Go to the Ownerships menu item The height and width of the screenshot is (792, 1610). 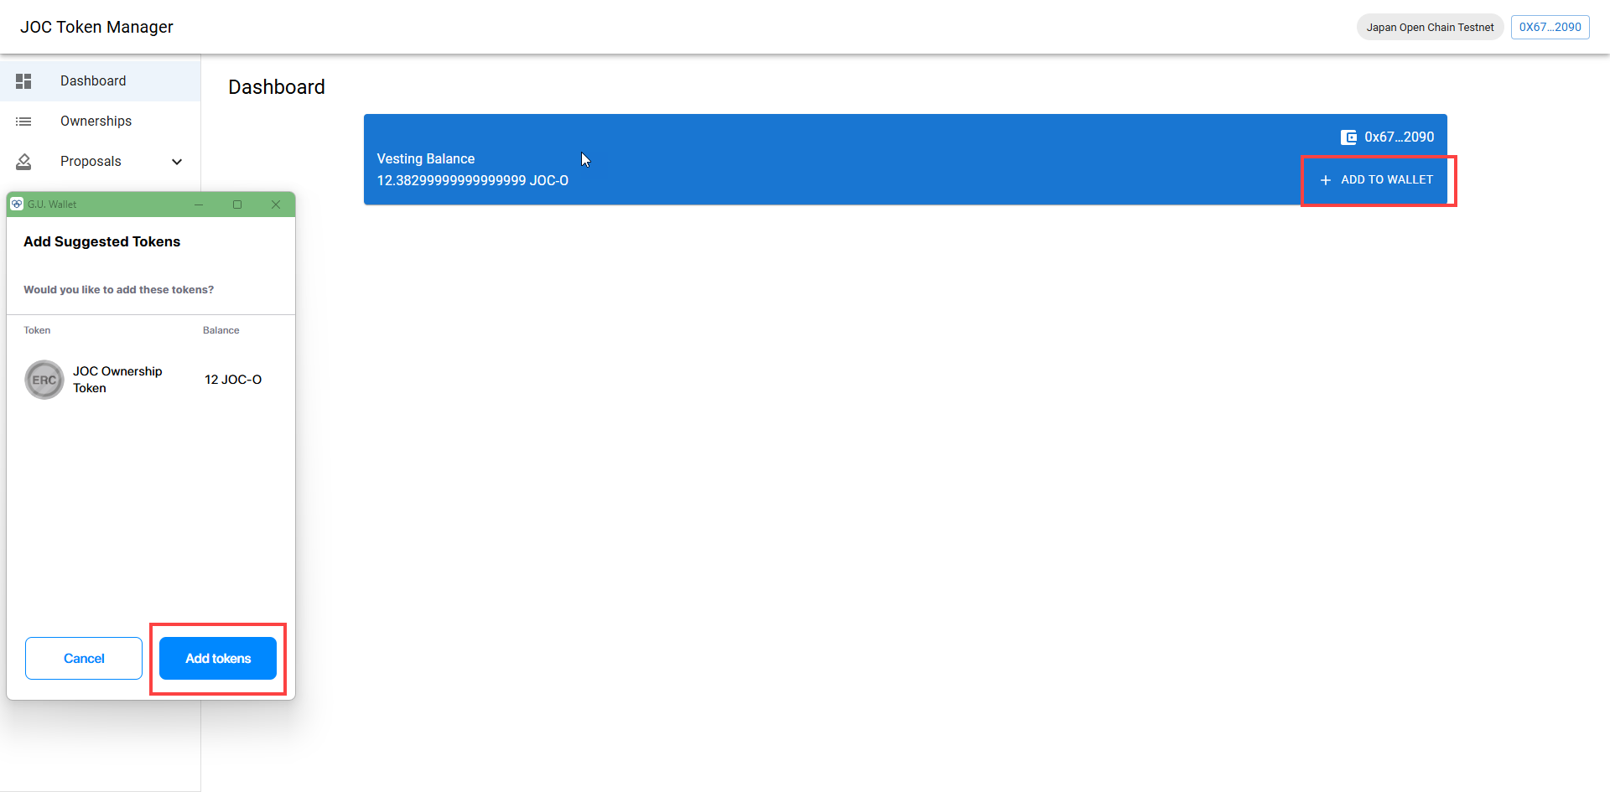pyautogui.click(x=96, y=122)
